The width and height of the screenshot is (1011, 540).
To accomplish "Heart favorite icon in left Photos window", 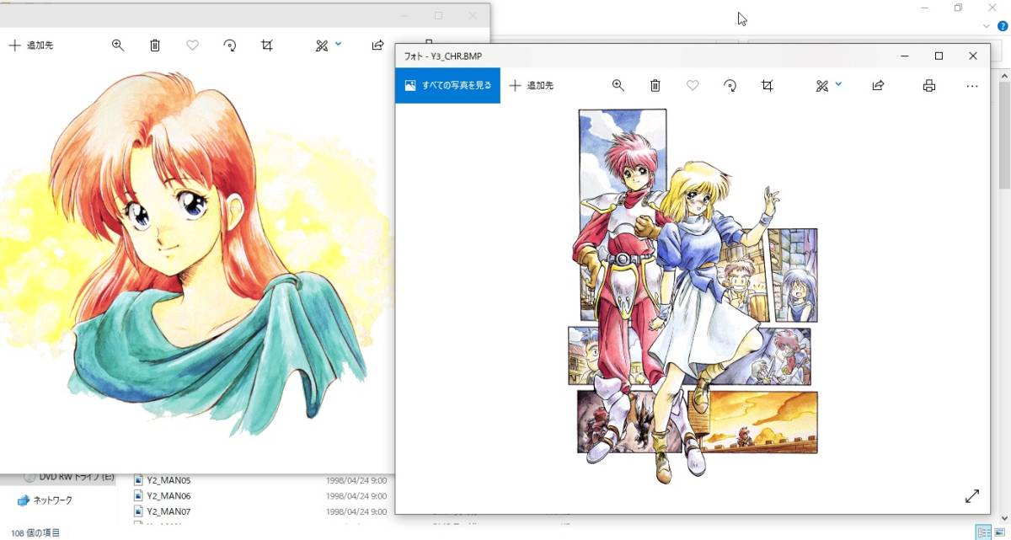I will (x=192, y=45).
